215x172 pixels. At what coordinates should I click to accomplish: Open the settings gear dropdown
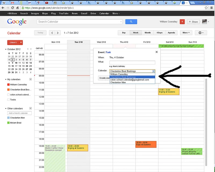click(201, 33)
